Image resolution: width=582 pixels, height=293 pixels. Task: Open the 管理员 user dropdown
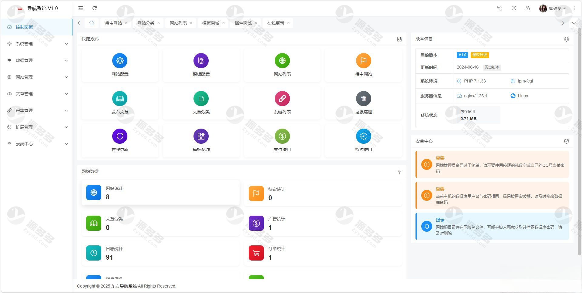click(553, 8)
